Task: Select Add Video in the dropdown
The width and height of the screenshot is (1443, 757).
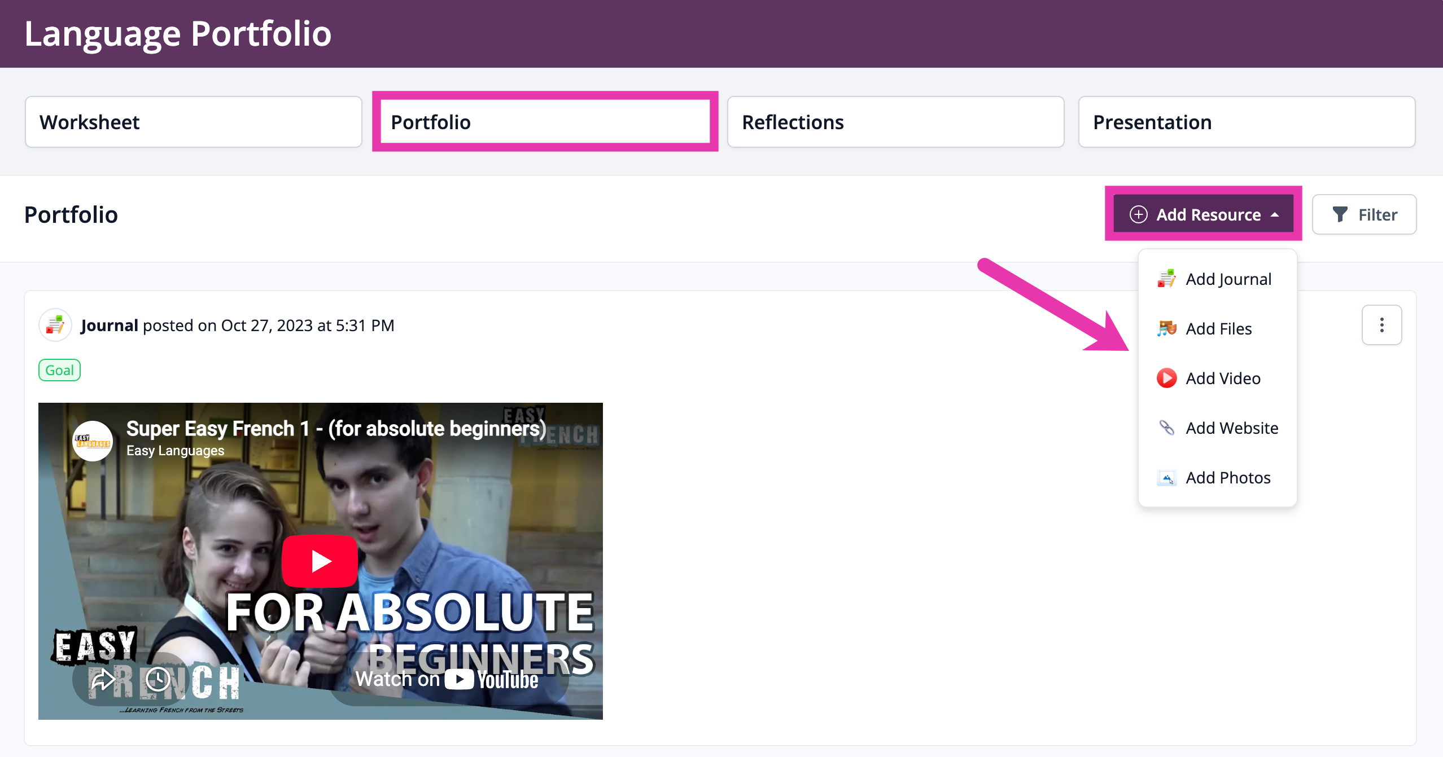Action: tap(1217, 378)
